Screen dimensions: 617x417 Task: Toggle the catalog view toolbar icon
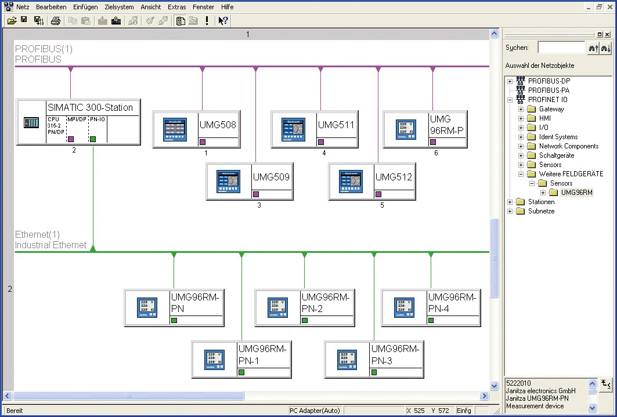(181, 21)
